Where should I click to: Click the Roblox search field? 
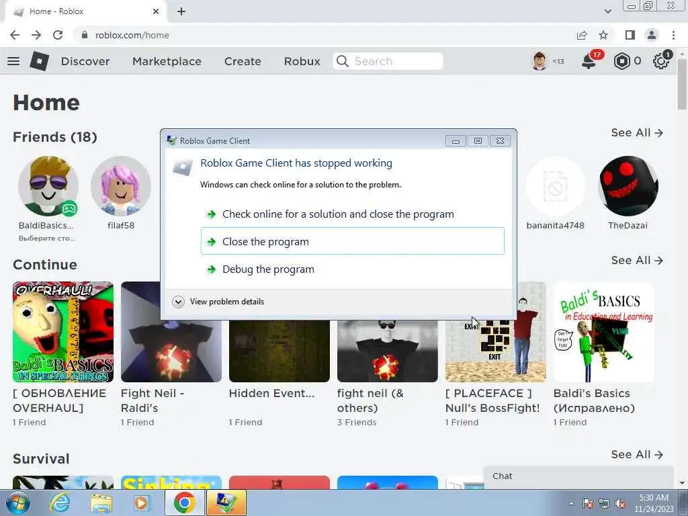coord(388,61)
